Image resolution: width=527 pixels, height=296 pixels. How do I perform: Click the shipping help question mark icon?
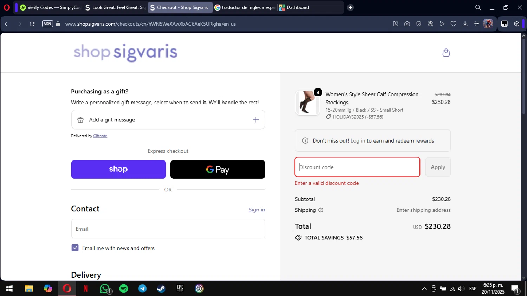tap(321, 210)
